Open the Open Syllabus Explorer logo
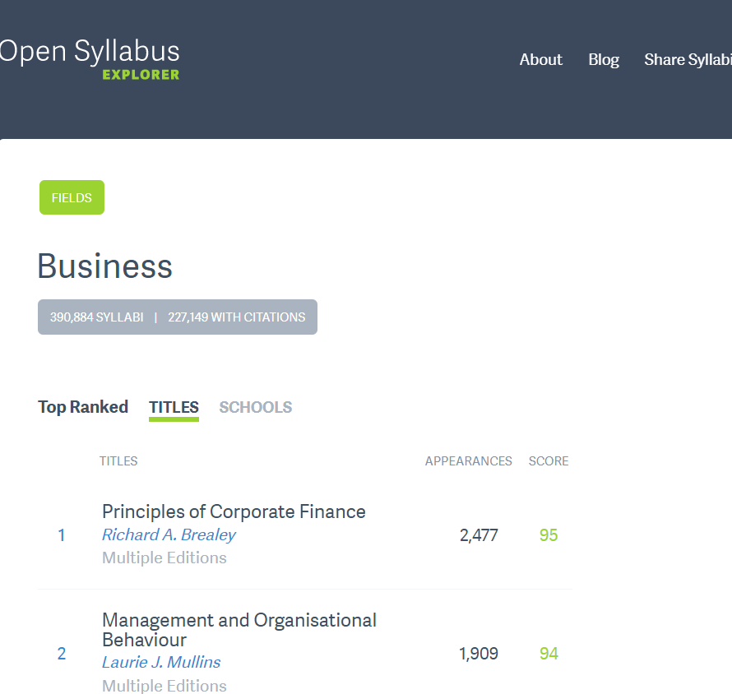732x694 pixels. 90,59
